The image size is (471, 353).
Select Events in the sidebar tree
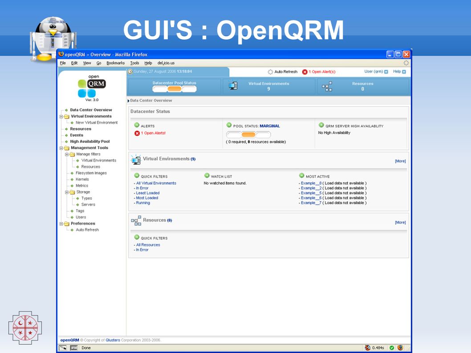pos(77,135)
